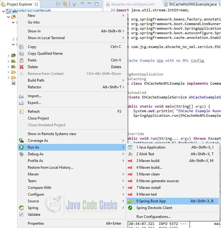This screenshot has height=228, width=221.
Task: Click the Collapse All icon in Project Explorer
Action: pos(58,4)
